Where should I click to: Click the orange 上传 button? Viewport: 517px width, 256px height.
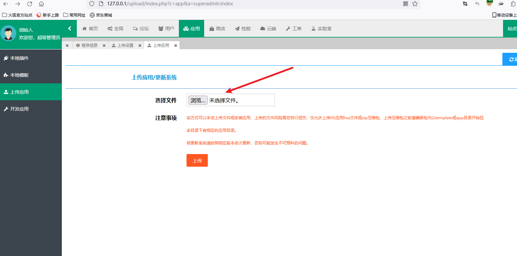(197, 160)
